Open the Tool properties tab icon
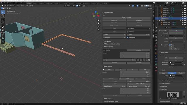This screenshot has height=105, width=187. click(156, 31)
